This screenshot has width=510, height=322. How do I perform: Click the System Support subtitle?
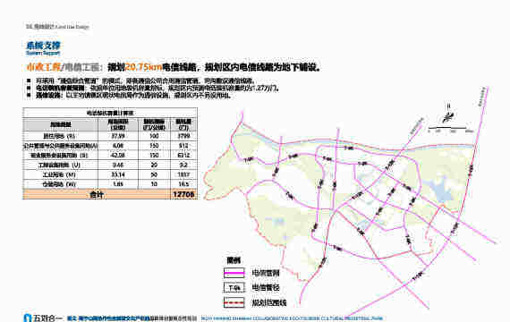(x=43, y=53)
